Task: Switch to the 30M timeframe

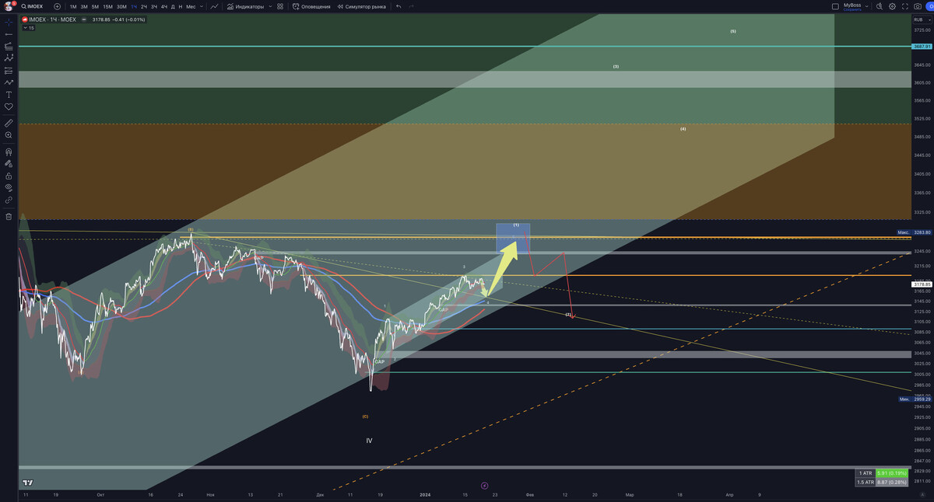Action: (121, 6)
